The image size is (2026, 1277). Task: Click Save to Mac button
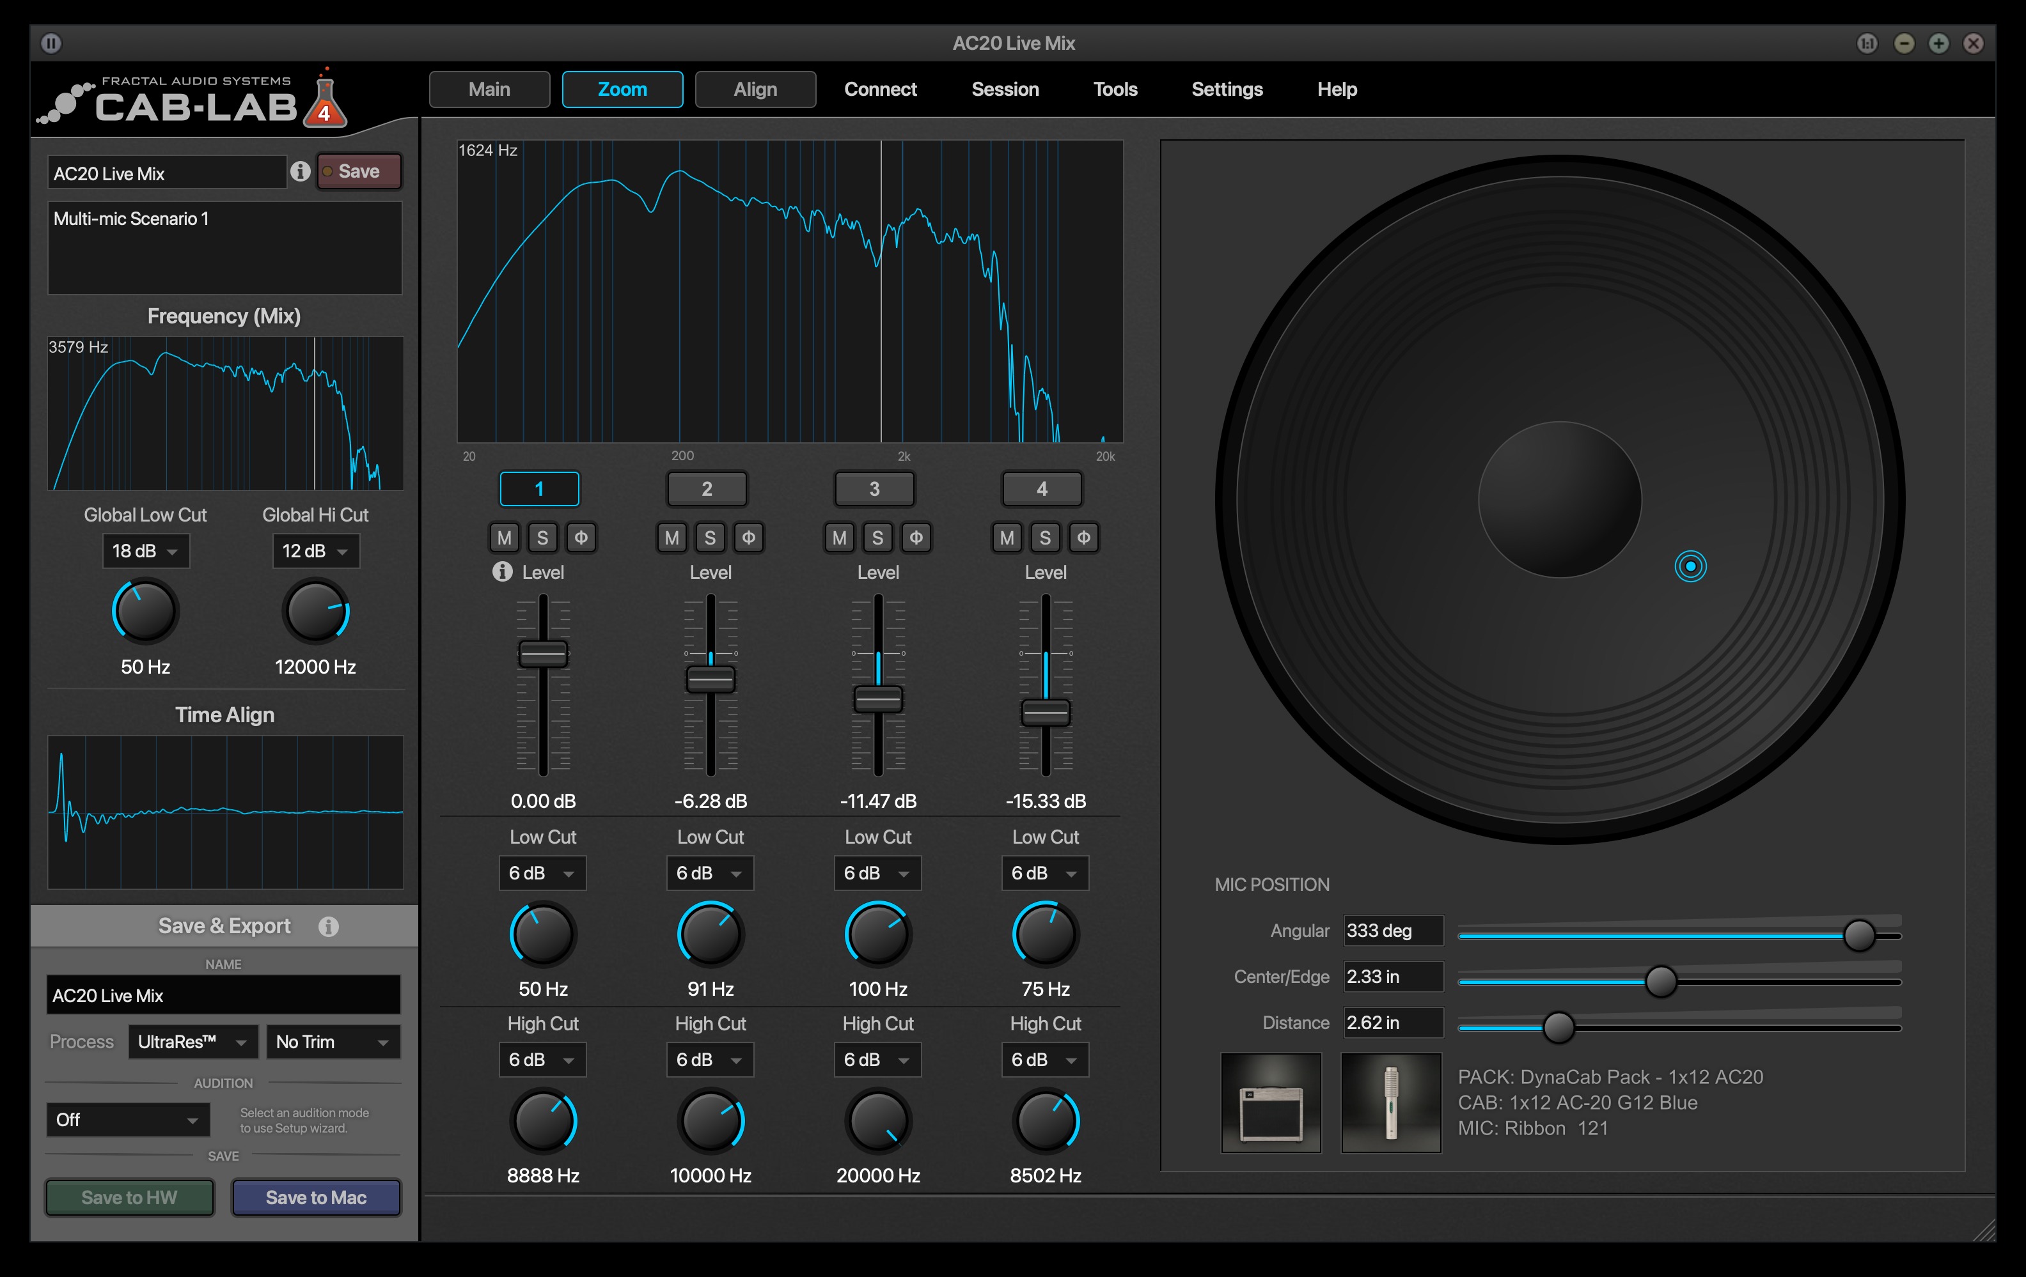click(317, 1197)
